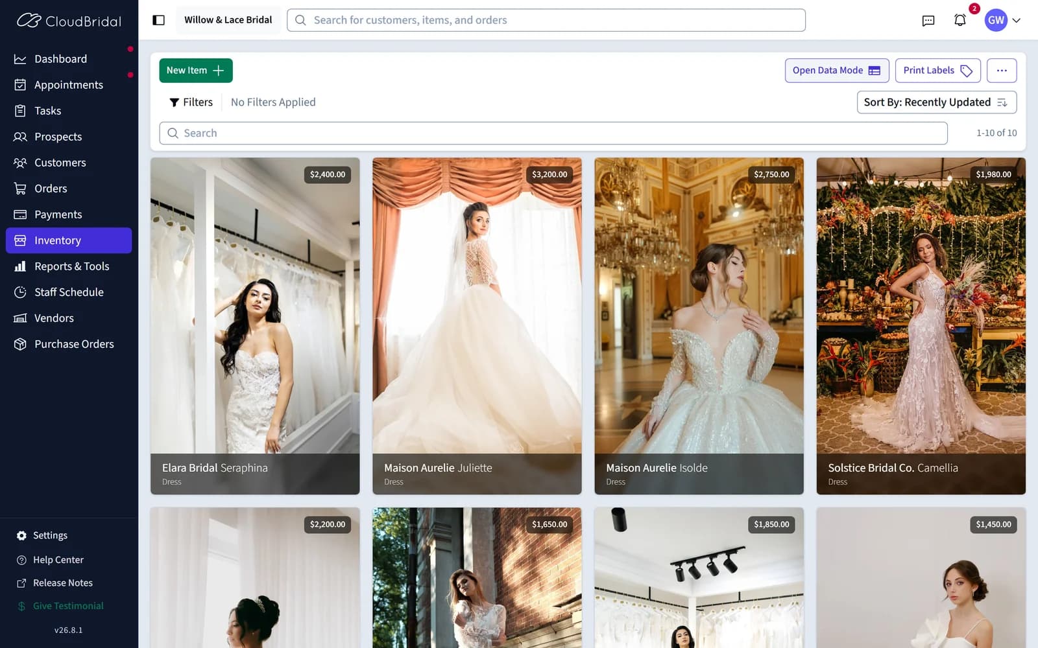Click the inventory Search field
This screenshot has height=648, width=1038.
click(553, 133)
